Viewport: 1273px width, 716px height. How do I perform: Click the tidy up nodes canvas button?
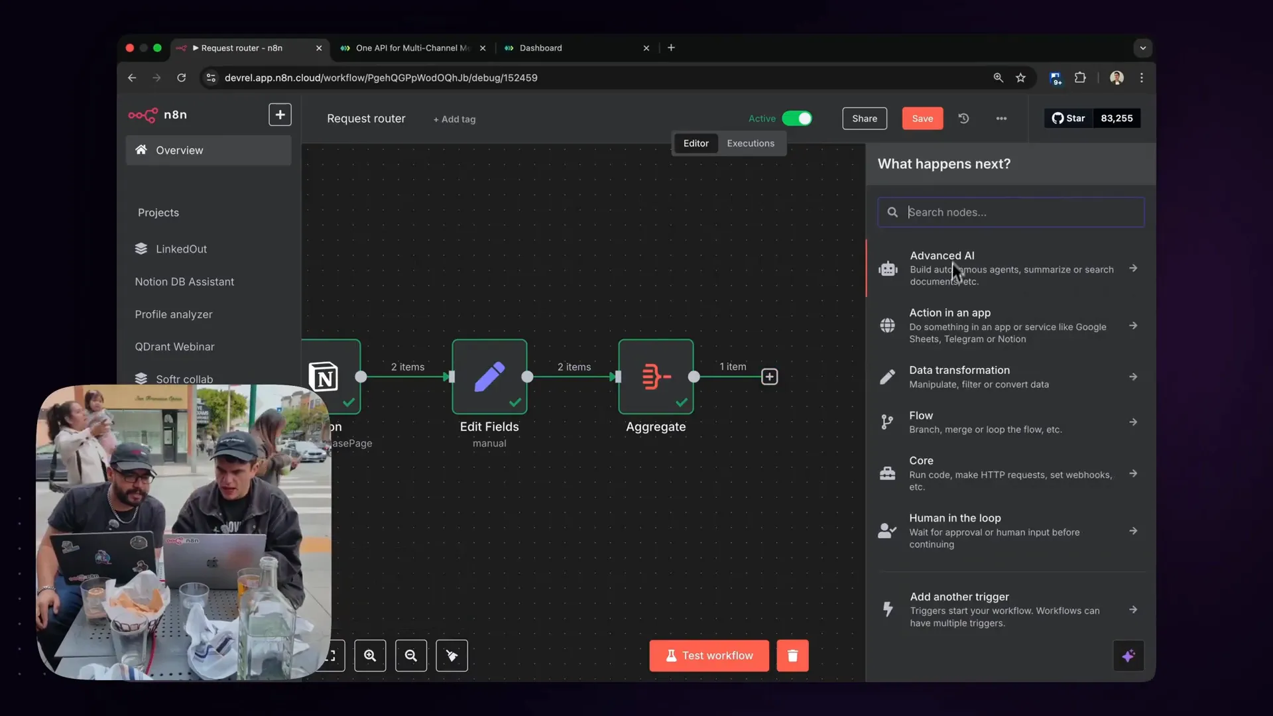click(452, 656)
